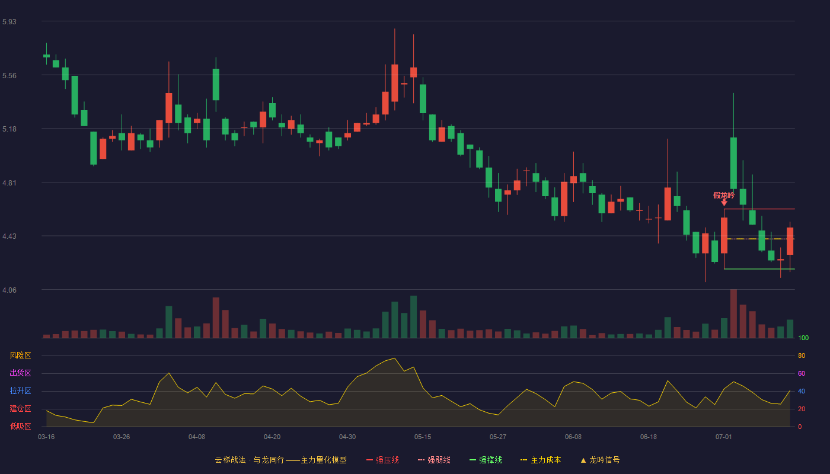Screen dimensions: 830x474
Task: Click the 06-08 date label
Action: (x=573, y=437)
